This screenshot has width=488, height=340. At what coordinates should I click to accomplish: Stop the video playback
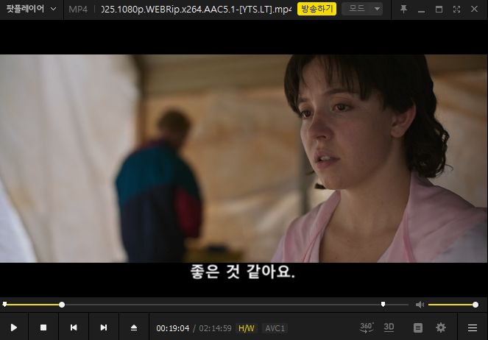[43, 327]
